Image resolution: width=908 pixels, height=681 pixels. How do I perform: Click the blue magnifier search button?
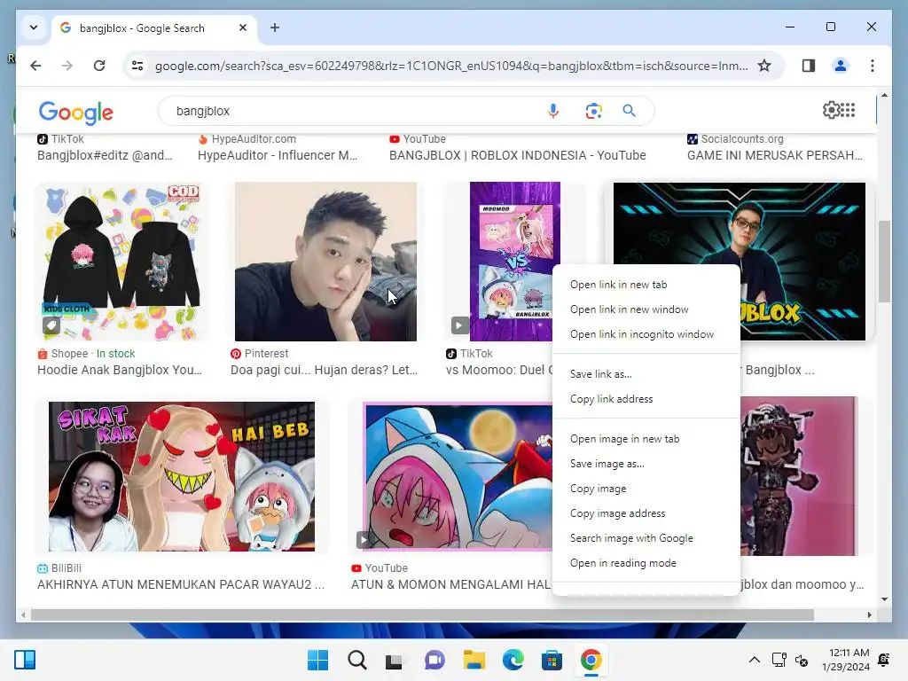click(629, 110)
